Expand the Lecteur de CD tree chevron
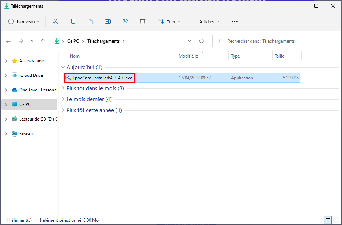This screenshot has width=342, height=225. pyautogui.click(x=6, y=119)
